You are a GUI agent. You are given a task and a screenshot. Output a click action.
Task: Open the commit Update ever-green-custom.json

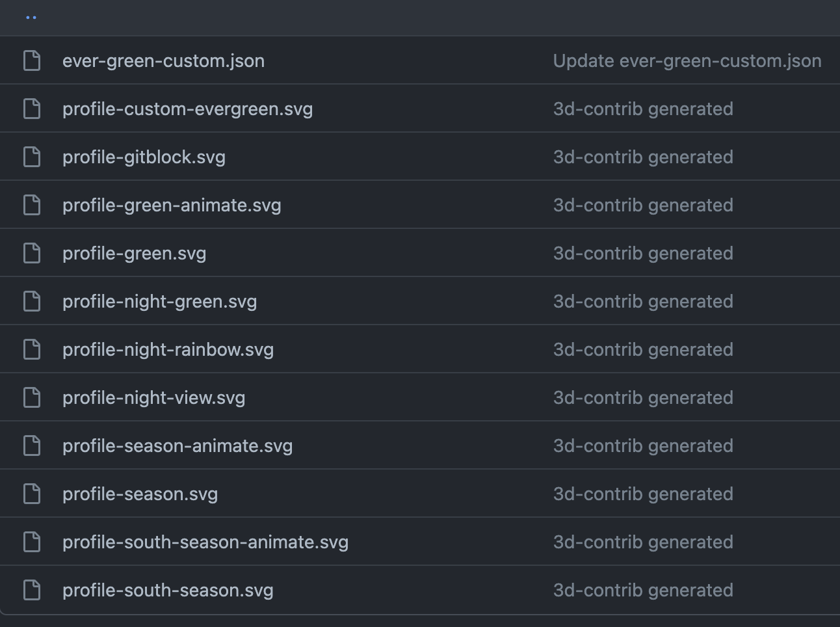[x=687, y=60]
